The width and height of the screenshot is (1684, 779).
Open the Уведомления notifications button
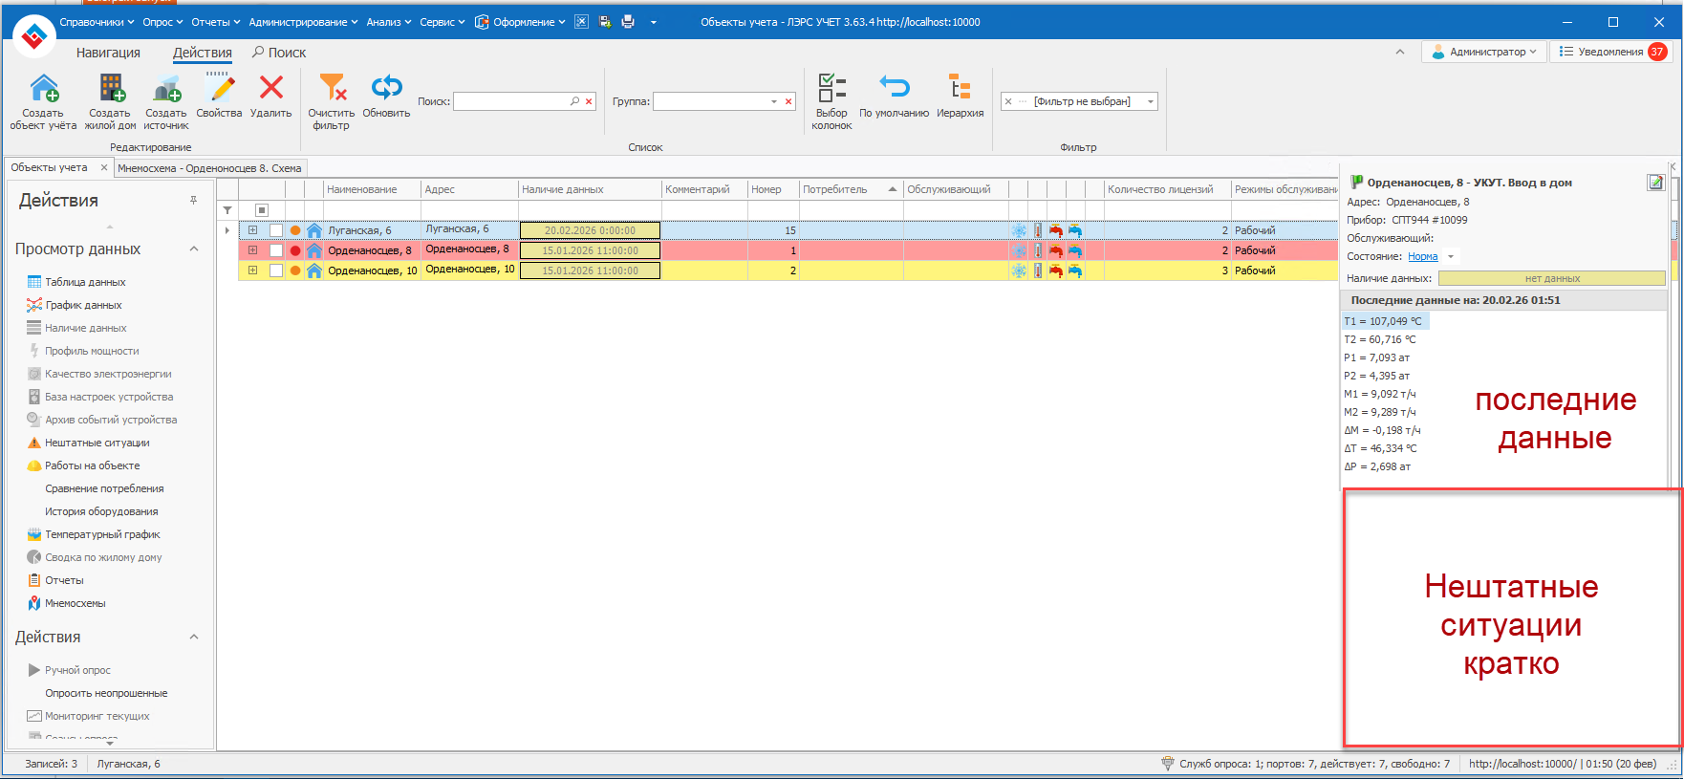tap(1609, 52)
